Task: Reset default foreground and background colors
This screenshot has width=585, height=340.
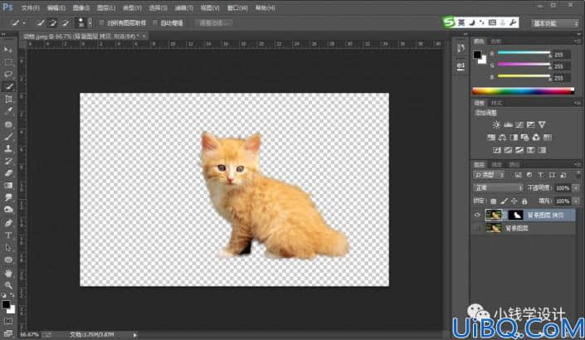Action: (3, 295)
